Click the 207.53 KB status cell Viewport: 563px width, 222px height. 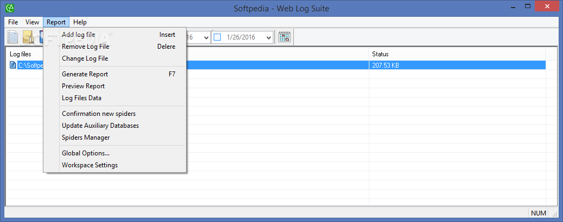(457, 66)
